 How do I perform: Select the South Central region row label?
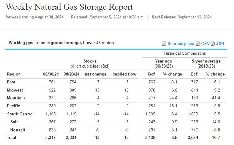pyautogui.click(x=20, y=114)
